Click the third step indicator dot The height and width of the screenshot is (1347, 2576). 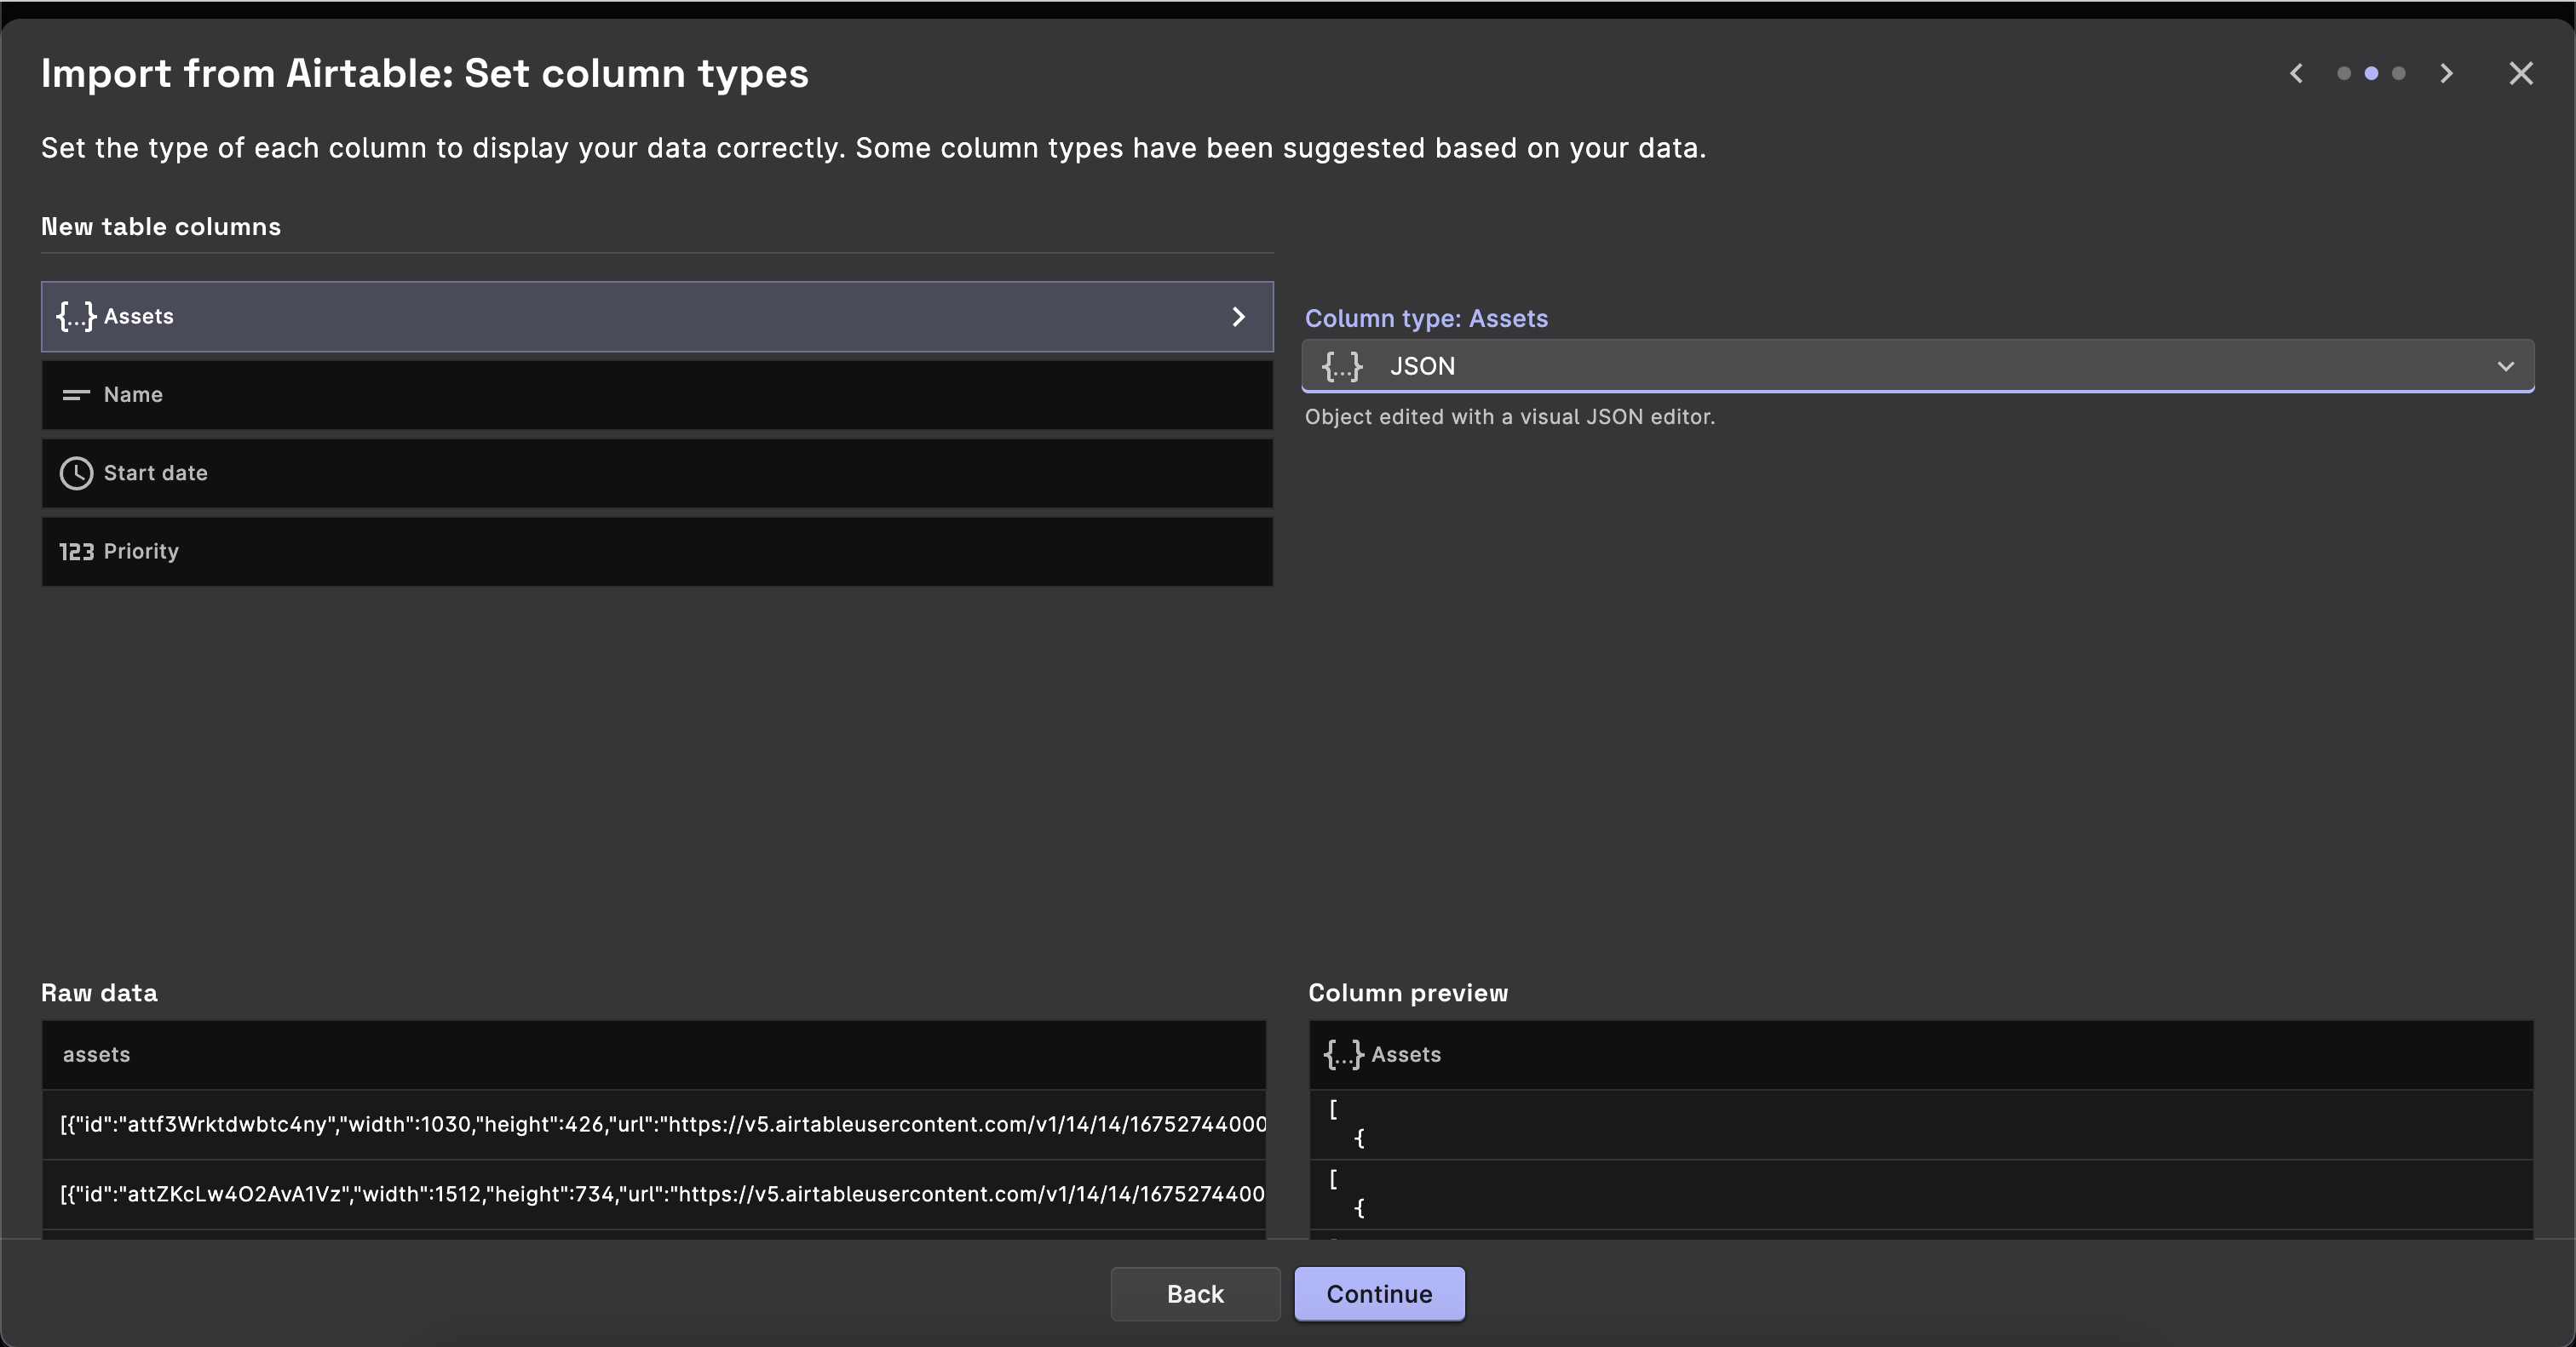(2398, 74)
